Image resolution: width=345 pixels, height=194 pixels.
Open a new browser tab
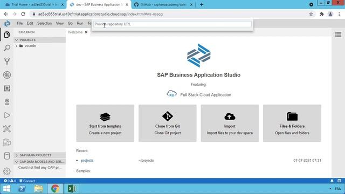click(202, 4)
